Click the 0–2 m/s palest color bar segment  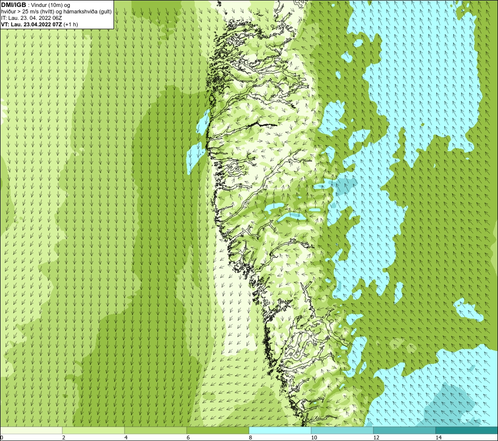point(31,430)
